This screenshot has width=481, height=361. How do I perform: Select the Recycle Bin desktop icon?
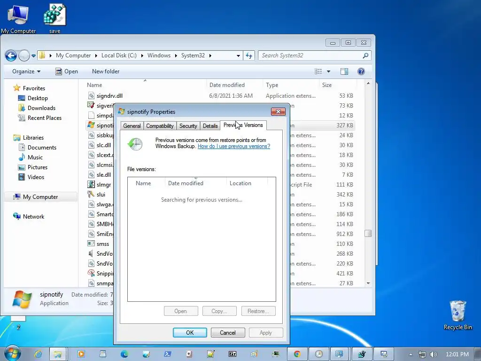coord(458,315)
